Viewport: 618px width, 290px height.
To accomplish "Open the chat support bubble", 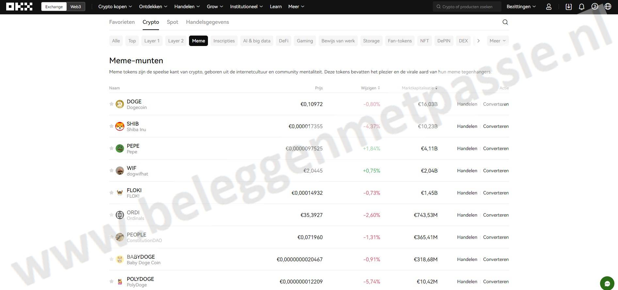I will pos(607,283).
